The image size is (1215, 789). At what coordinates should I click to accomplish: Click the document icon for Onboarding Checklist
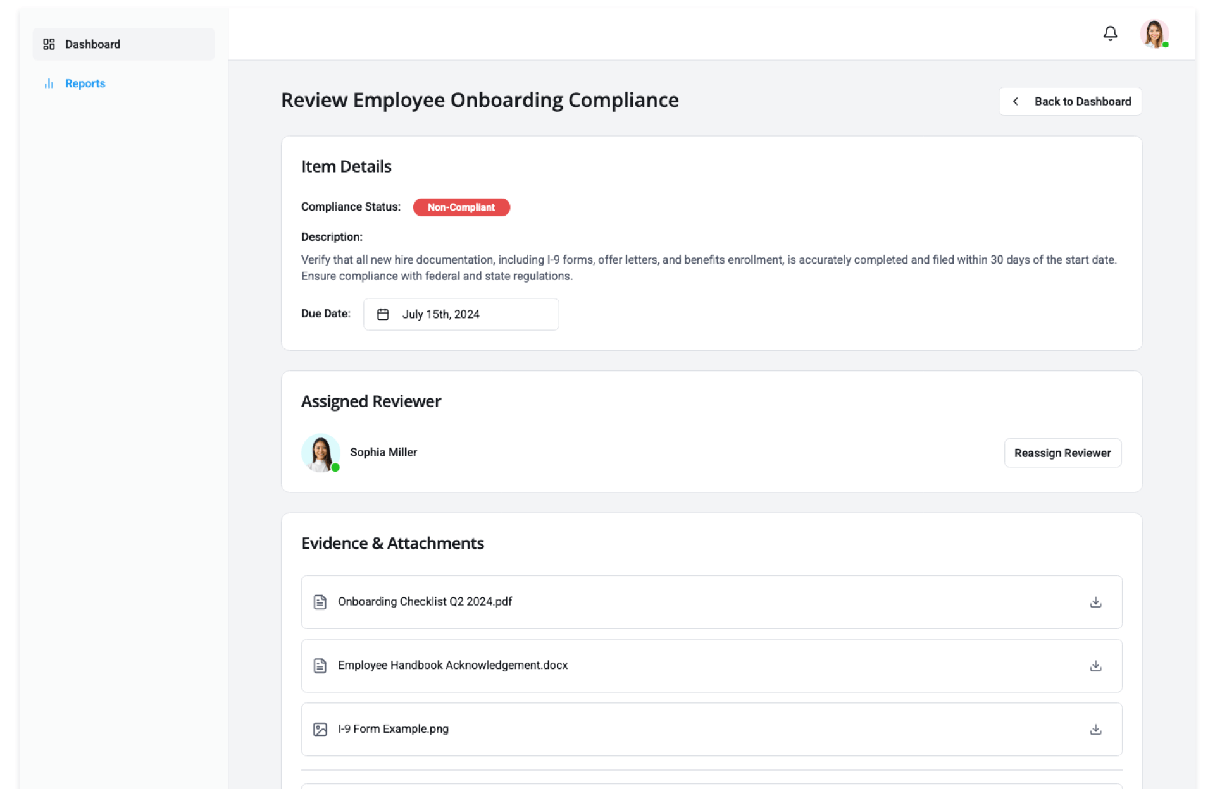tap(320, 602)
